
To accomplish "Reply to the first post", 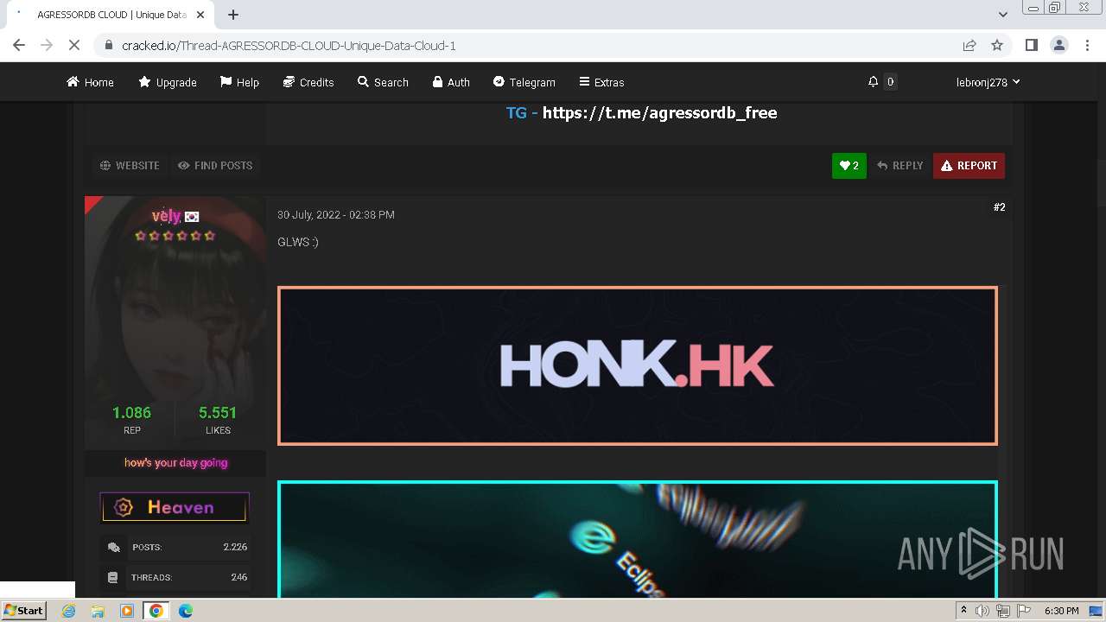I will click(899, 166).
